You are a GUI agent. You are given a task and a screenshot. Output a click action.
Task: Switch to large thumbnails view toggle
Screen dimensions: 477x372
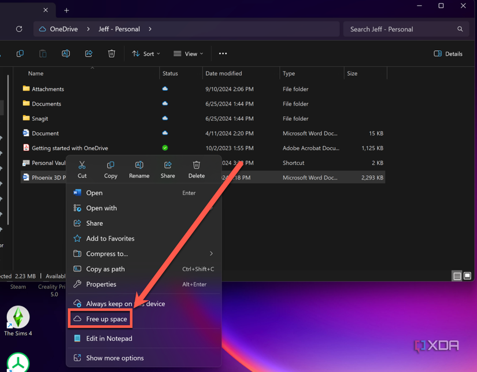coord(467,276)
